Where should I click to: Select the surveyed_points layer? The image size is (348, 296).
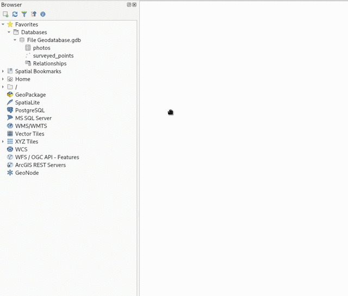pos(53,55)
